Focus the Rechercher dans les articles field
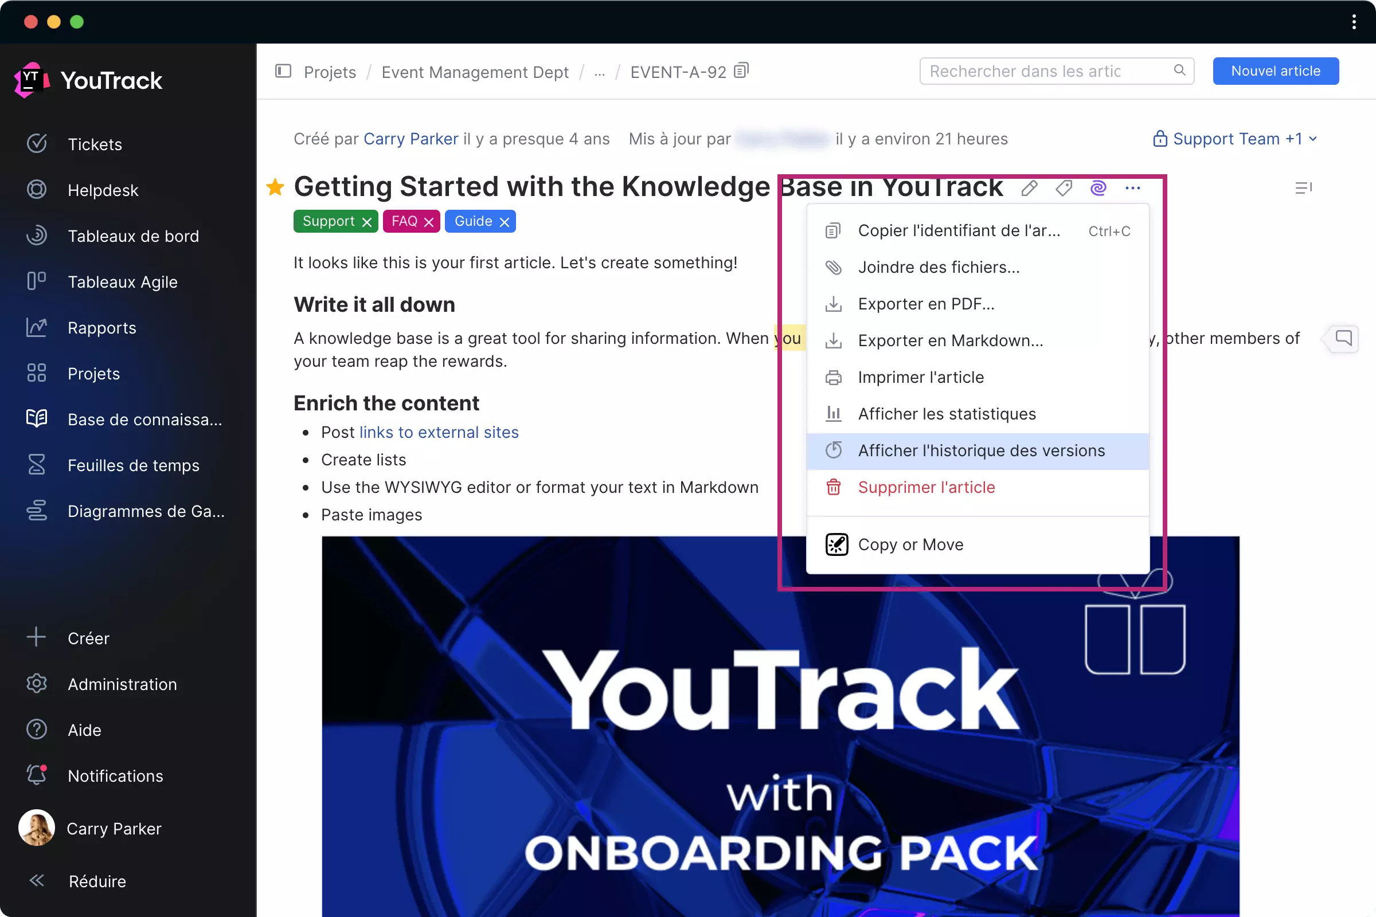1376x917 pixels. click(1047, 70)
